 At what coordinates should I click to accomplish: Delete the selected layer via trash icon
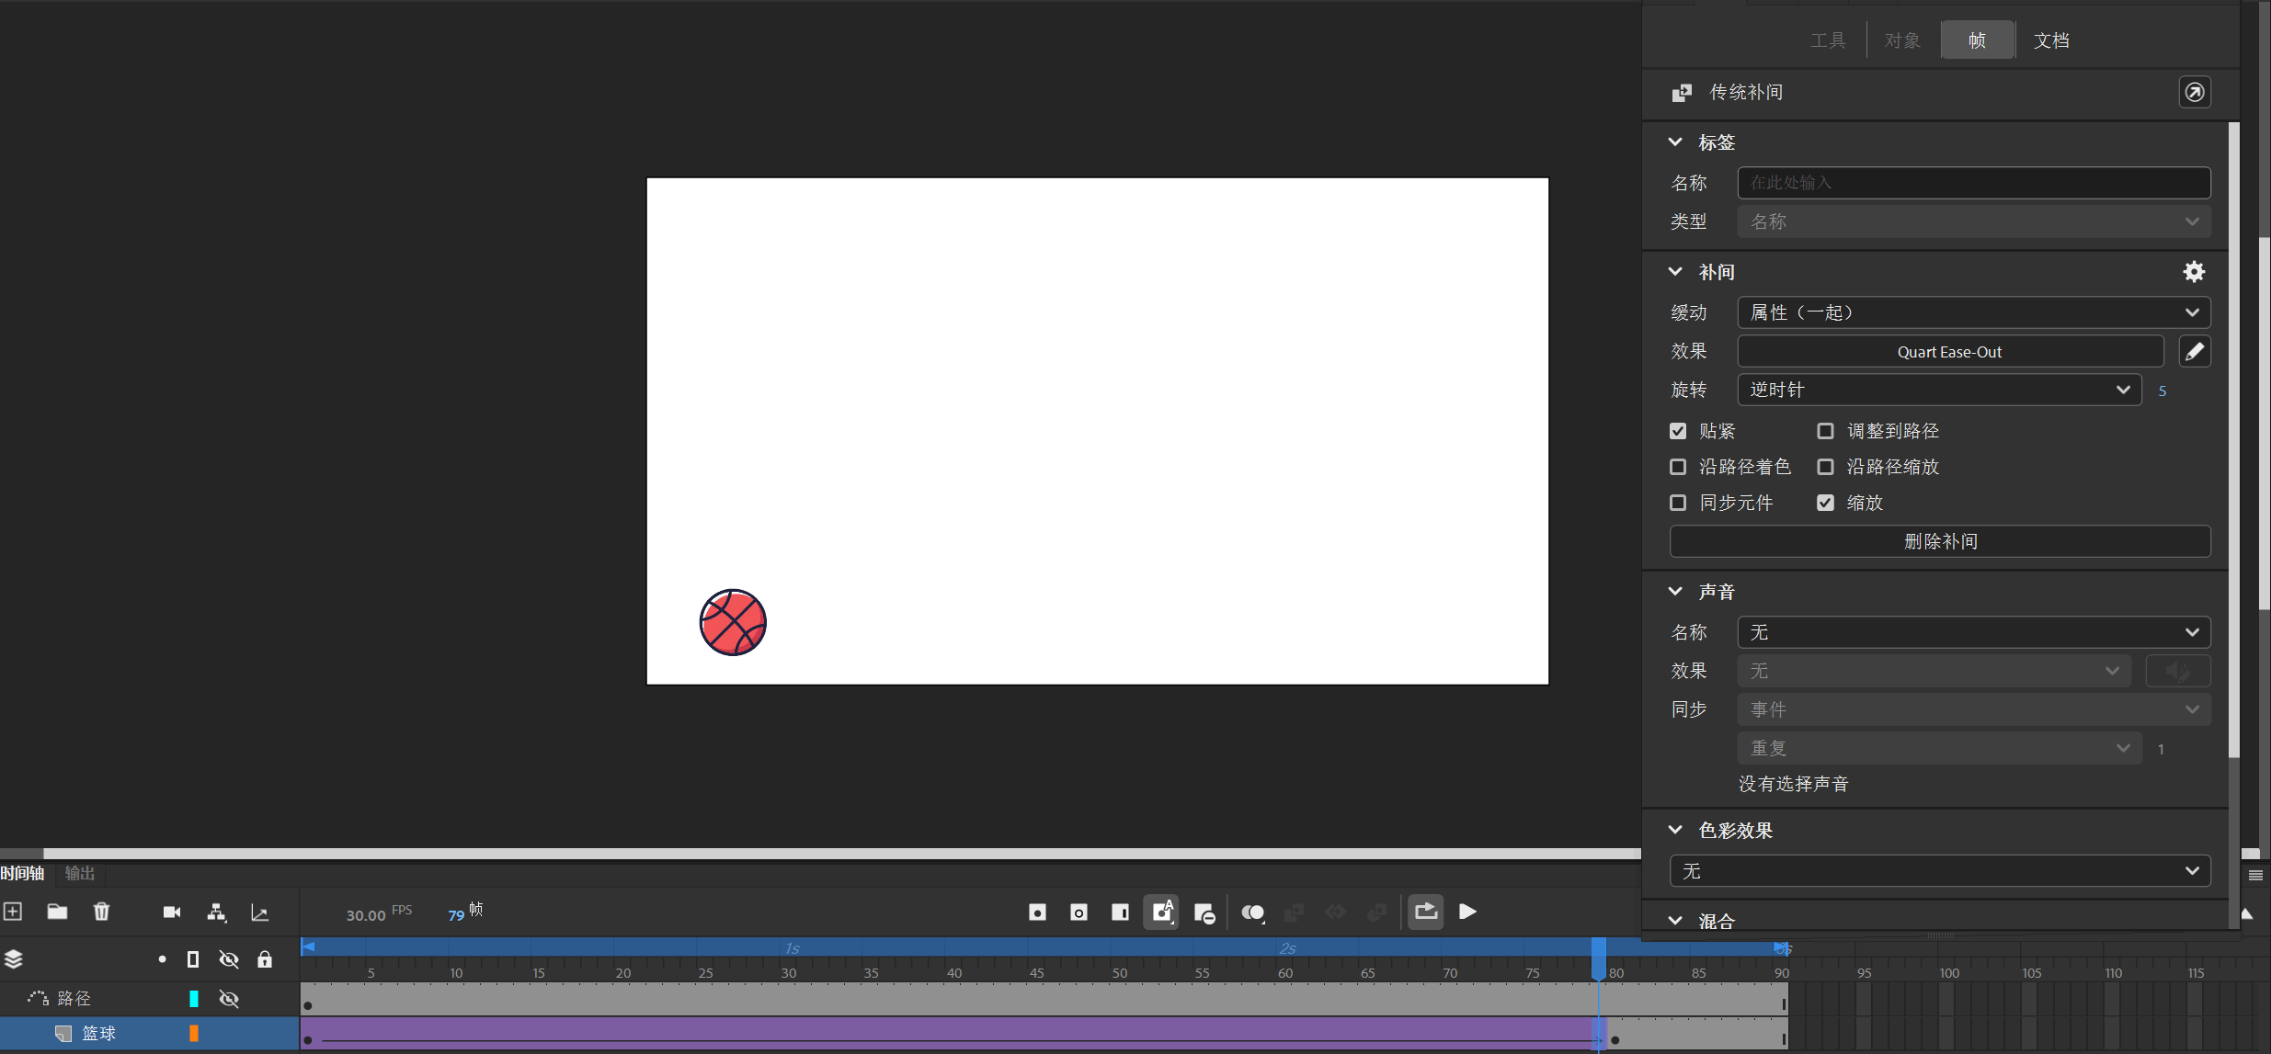(x=101, y=912)
